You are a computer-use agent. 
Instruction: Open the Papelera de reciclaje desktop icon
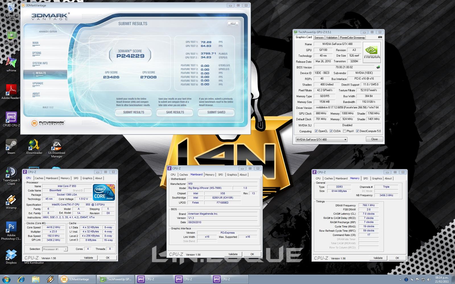[x=11, y=11]
